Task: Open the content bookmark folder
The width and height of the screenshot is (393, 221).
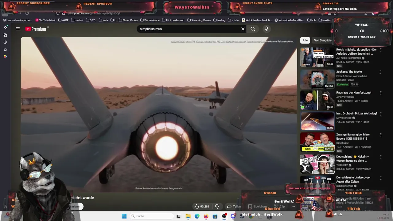Action: (77, 20)
